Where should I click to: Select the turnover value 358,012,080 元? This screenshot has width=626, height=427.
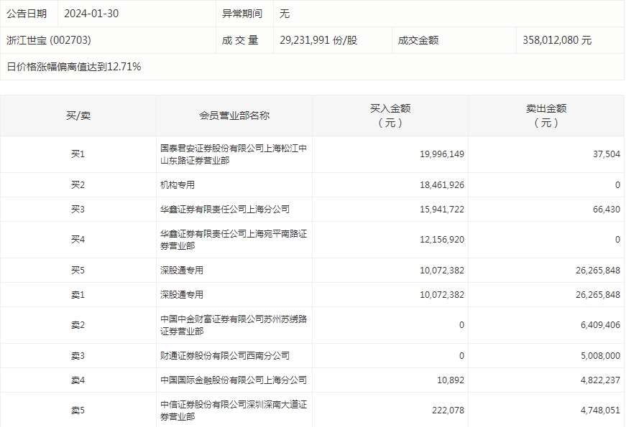tap(556, 40)
